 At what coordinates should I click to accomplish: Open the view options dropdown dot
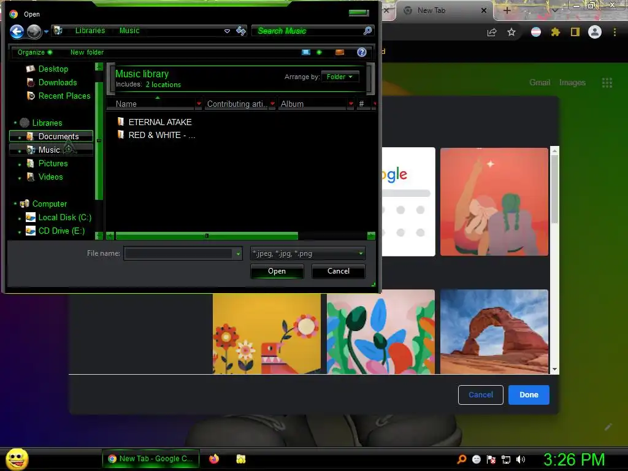(319, 52)
